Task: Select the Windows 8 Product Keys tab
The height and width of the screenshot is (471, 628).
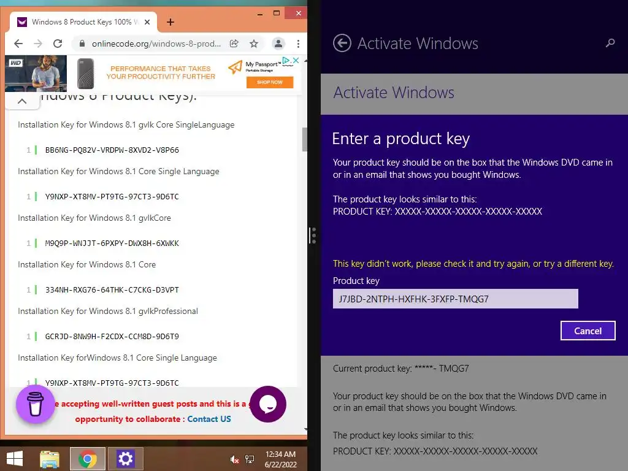Action: point(83,22)
